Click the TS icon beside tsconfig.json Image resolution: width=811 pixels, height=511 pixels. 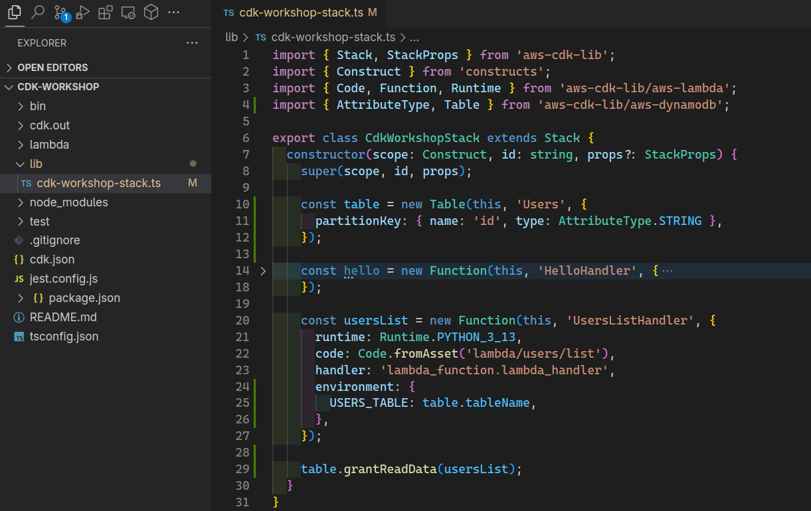(x=19, y=337)
